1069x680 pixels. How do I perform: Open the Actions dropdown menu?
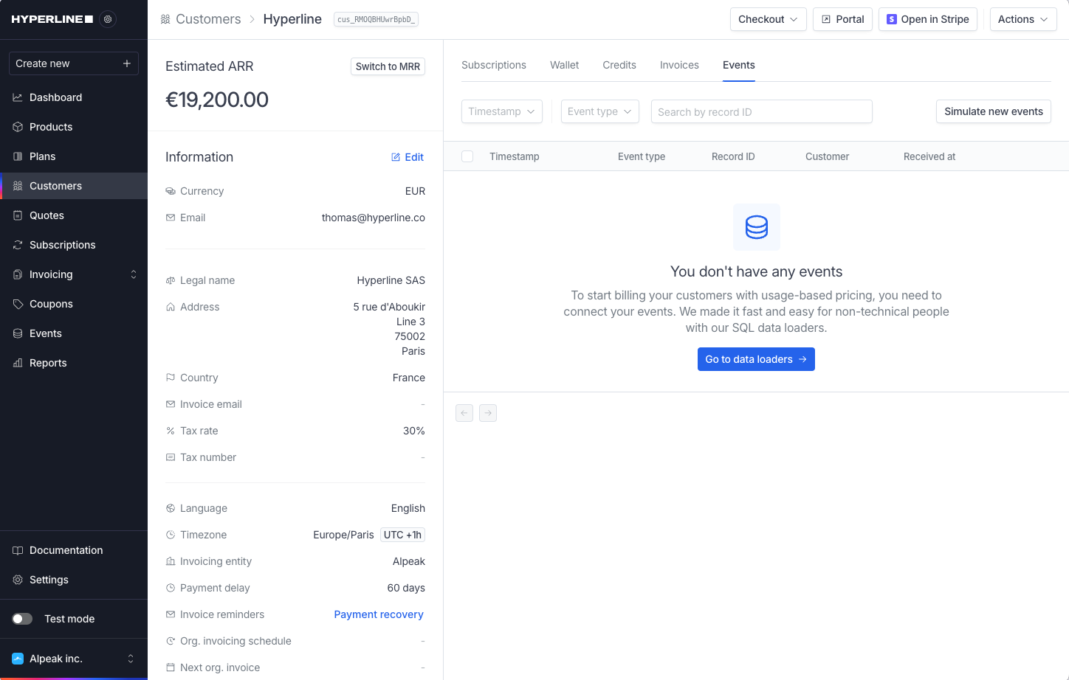pos(1022,19)
